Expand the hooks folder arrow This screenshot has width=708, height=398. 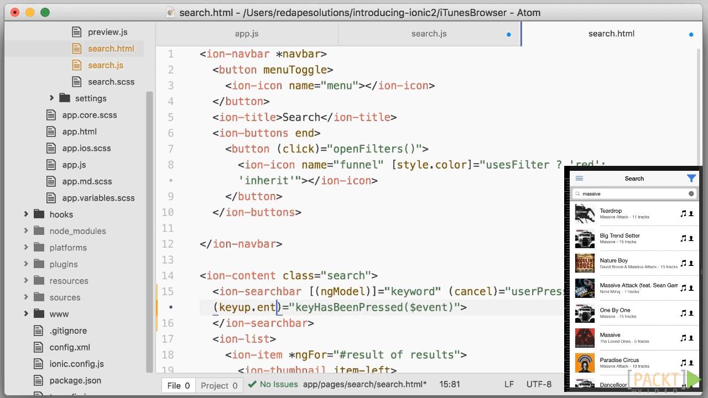pyautogui.click(x=25, y=214)
